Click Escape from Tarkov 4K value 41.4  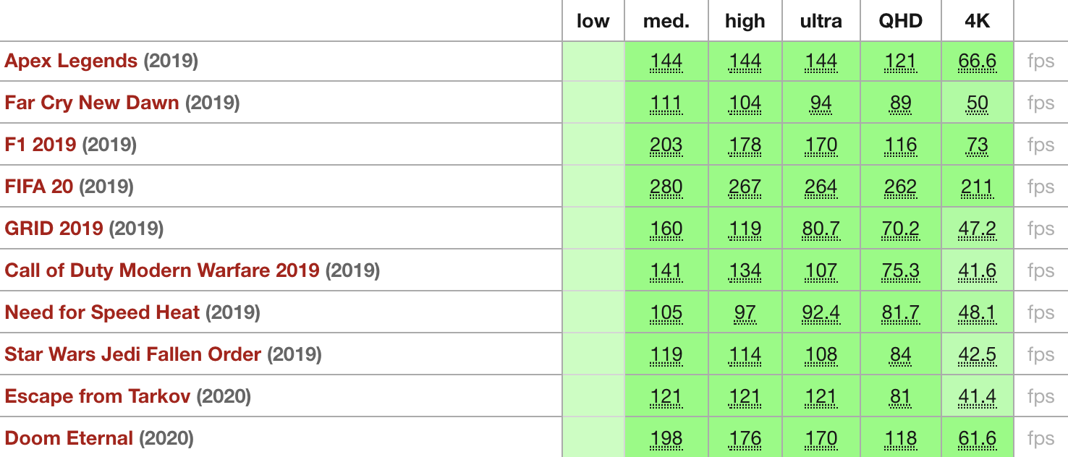point(977,397)
